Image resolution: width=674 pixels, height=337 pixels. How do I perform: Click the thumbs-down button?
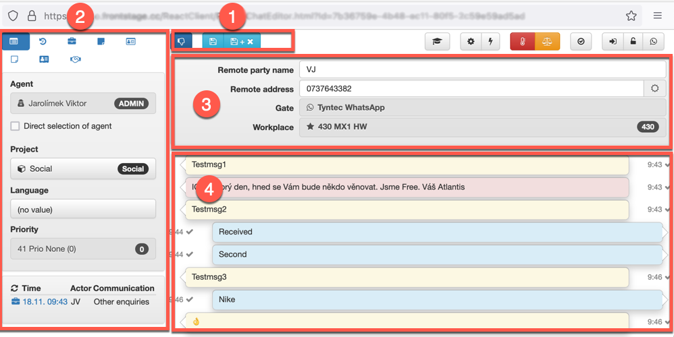[182, 42]
